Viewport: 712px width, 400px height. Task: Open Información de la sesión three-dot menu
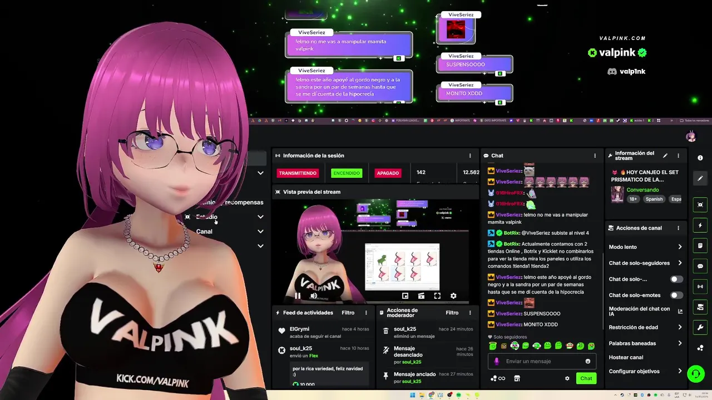coord(470,156)
